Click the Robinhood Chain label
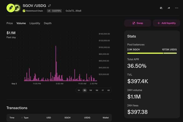This screenshot has width=183, height=122. click(34, 11)
